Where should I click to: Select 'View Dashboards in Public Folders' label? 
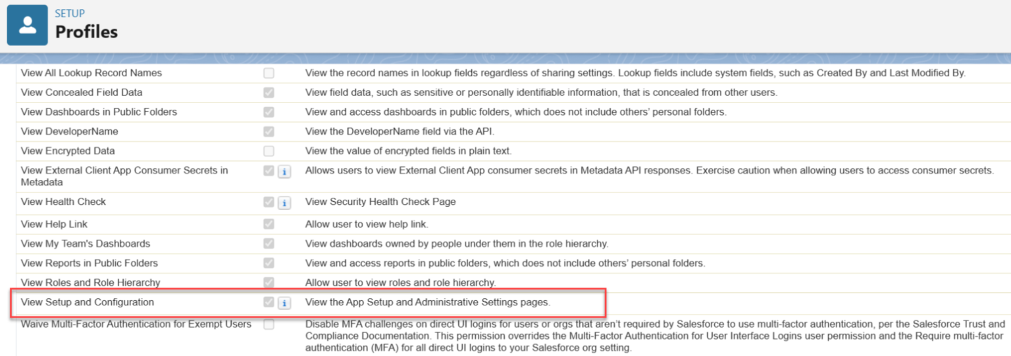click(x=99, y=112)
